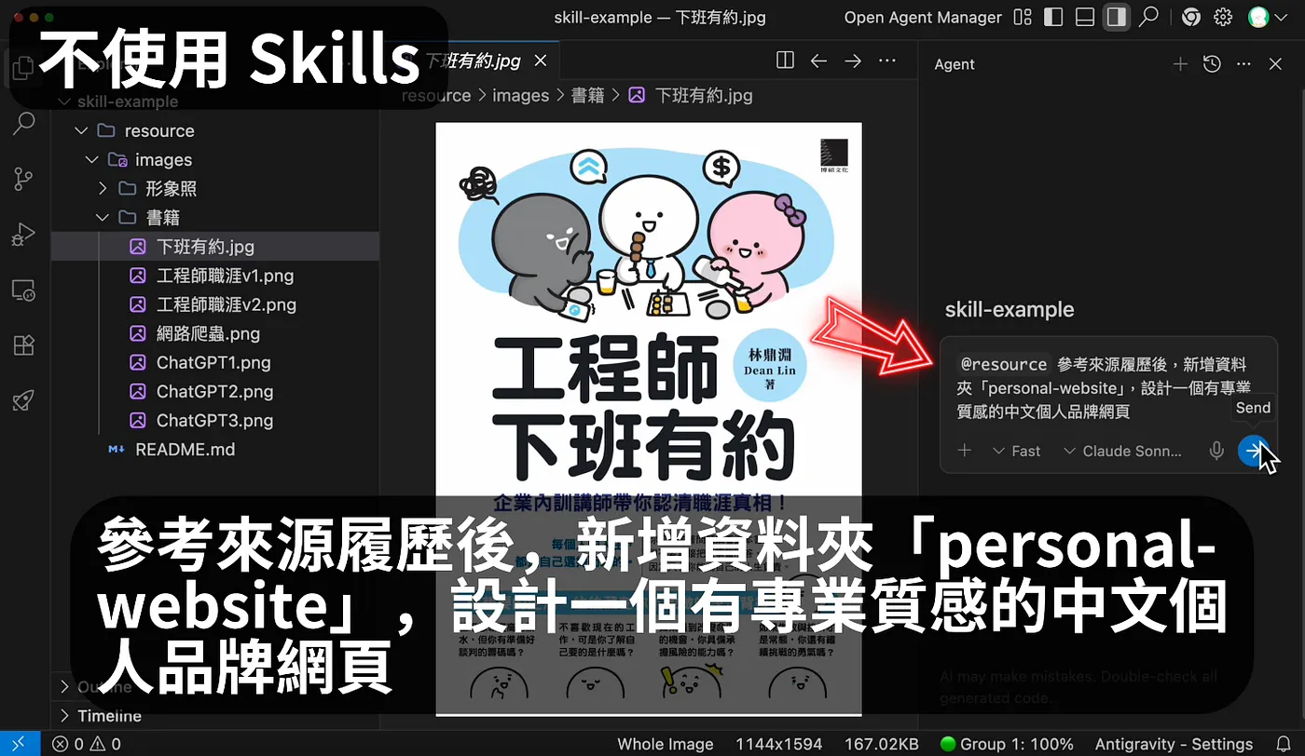Start a new Agent conversation with plus icon
This screenshot has height=756, width=1305.
(1180, 64)
